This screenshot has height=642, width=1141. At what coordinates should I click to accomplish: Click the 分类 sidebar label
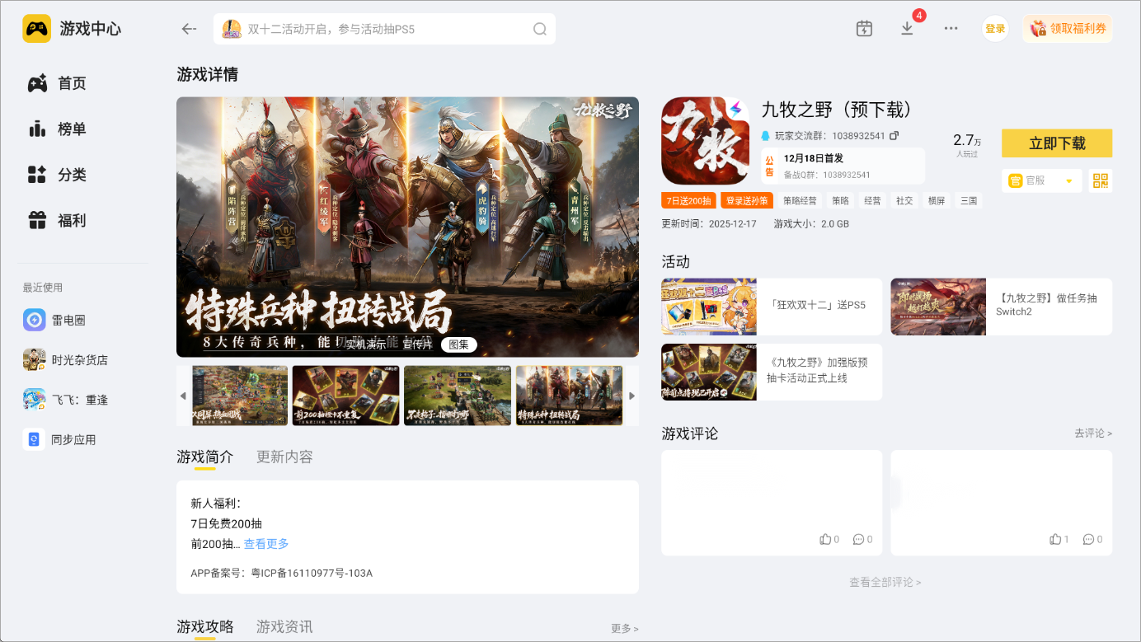(72, 175)
